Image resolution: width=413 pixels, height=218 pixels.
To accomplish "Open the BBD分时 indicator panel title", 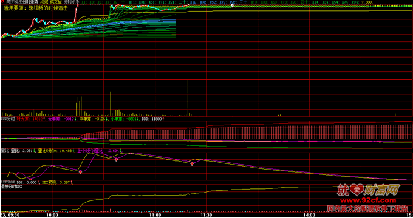I will click(8, 119).
